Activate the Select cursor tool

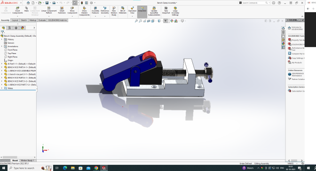click(75, 3)
